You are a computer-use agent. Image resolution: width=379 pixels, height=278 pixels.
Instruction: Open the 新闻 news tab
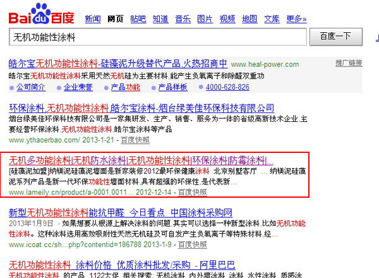tap(92, 19)
